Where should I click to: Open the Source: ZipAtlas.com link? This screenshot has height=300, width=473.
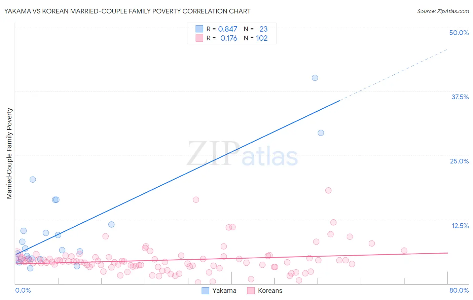(x=443, y=11)
